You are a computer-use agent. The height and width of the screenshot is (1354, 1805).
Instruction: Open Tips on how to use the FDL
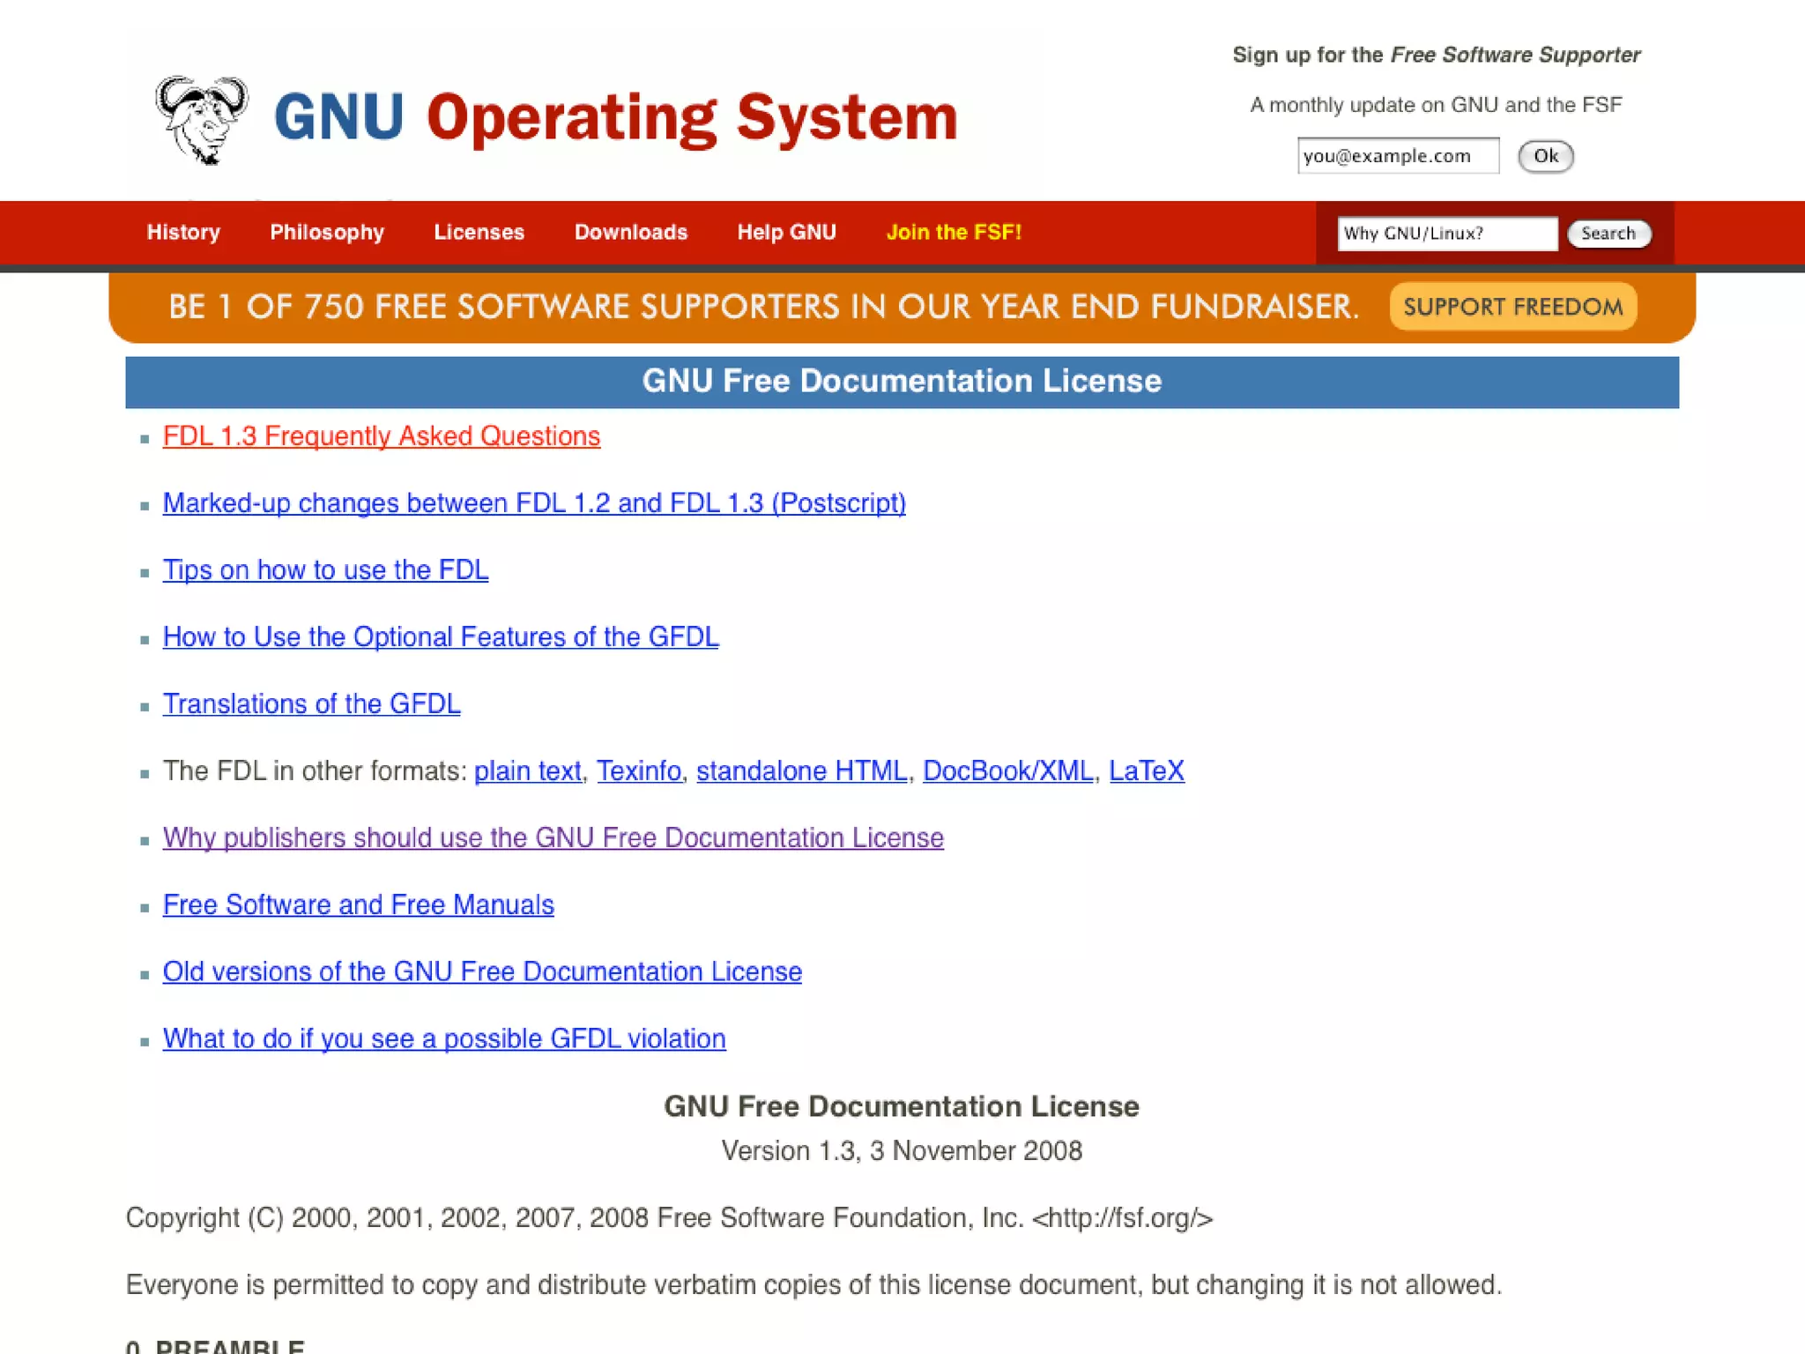pyautogui.click(x=325, y=570)
